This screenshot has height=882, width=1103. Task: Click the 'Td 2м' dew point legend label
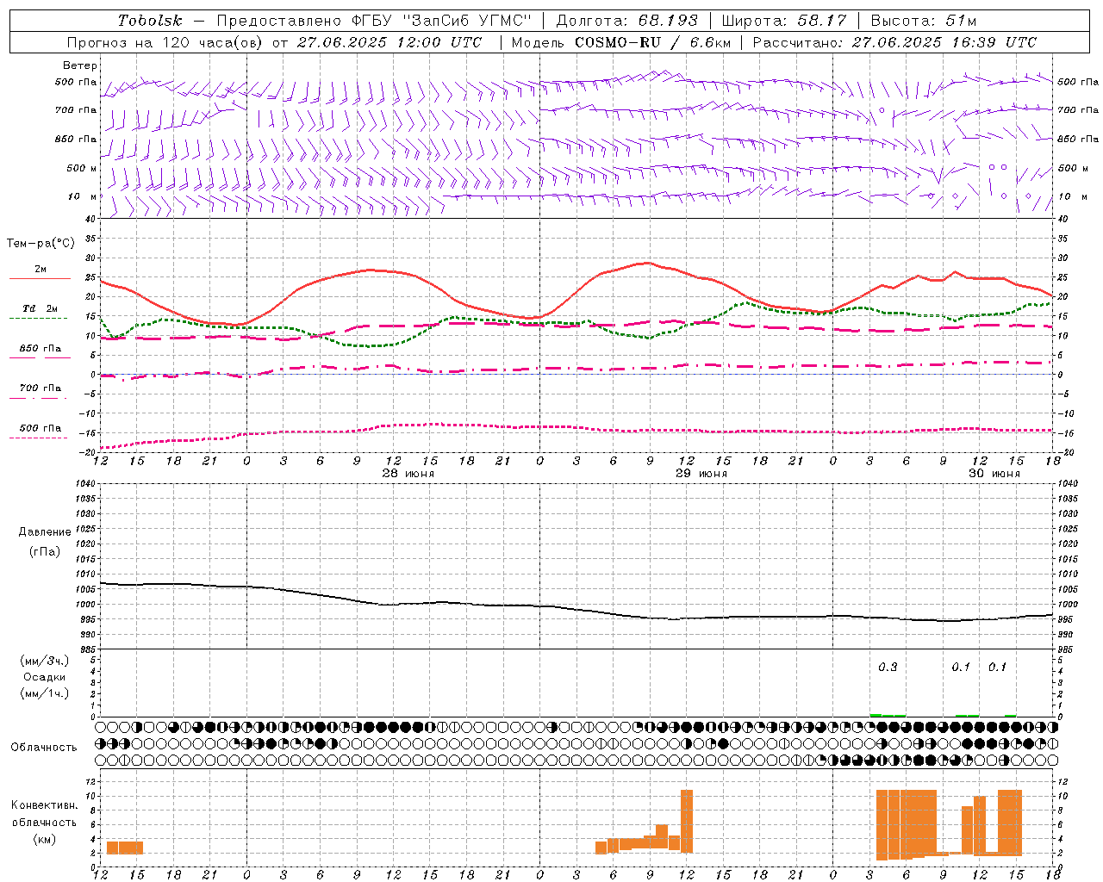point(41,308)
